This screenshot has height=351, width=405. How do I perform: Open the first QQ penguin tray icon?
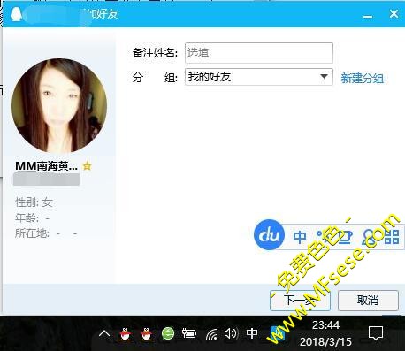(126, 334)
